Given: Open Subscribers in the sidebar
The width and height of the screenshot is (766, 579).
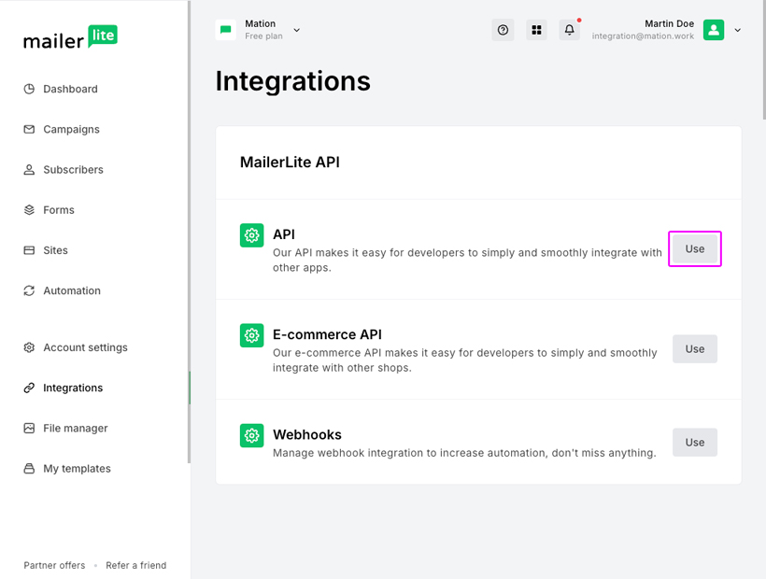Looking at the screenshot, I should (73, 169).
